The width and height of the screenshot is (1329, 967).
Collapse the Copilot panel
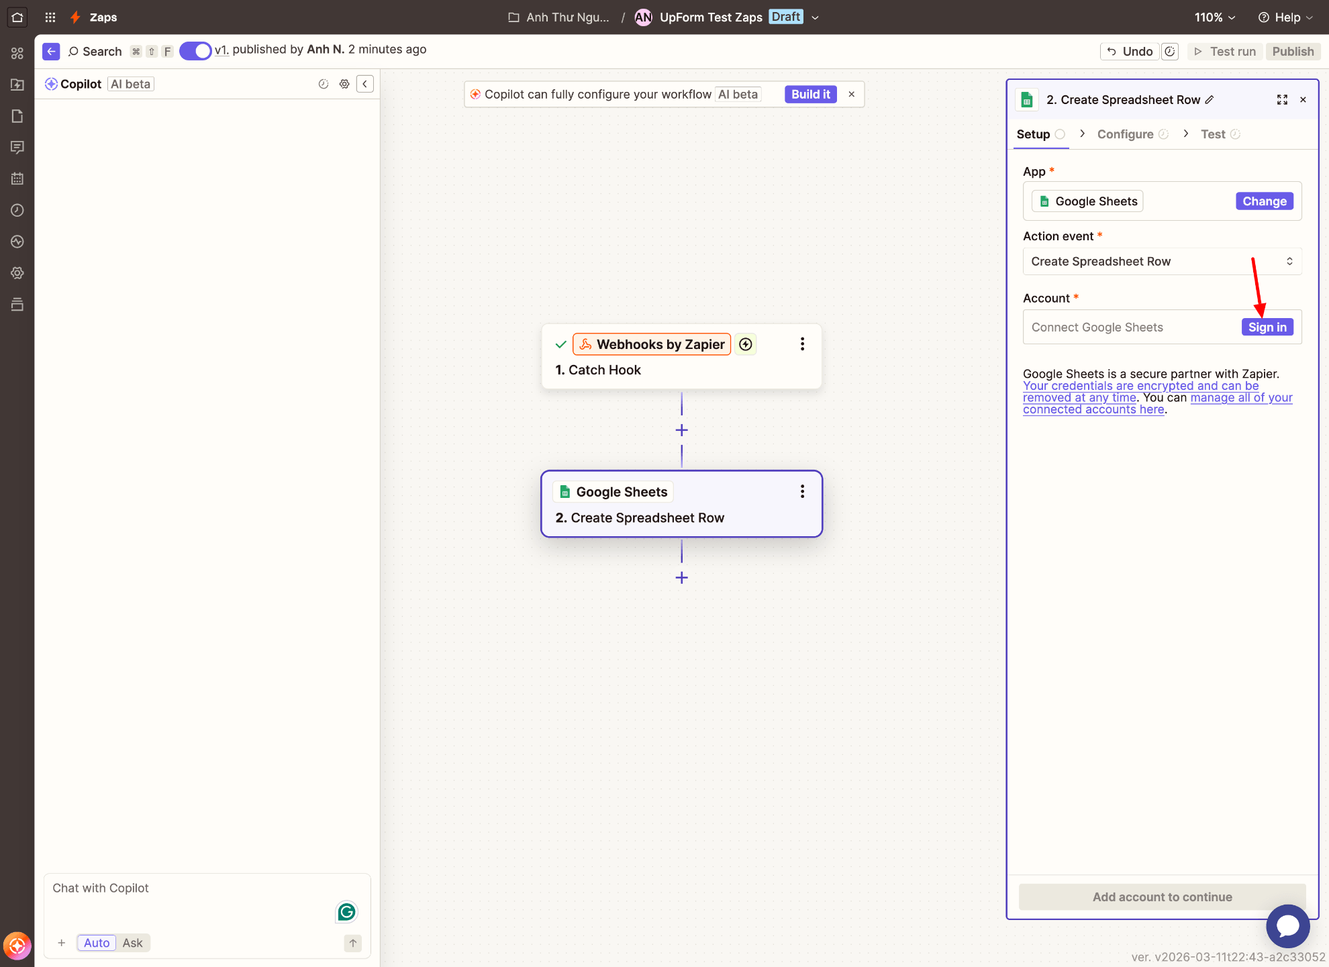[365, 84]
